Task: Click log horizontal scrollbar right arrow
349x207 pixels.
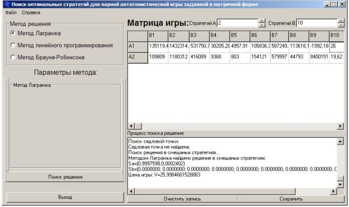Action: coord(333,191)
